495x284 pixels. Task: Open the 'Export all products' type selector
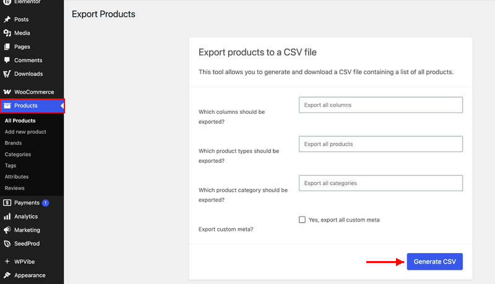[381, 144]
